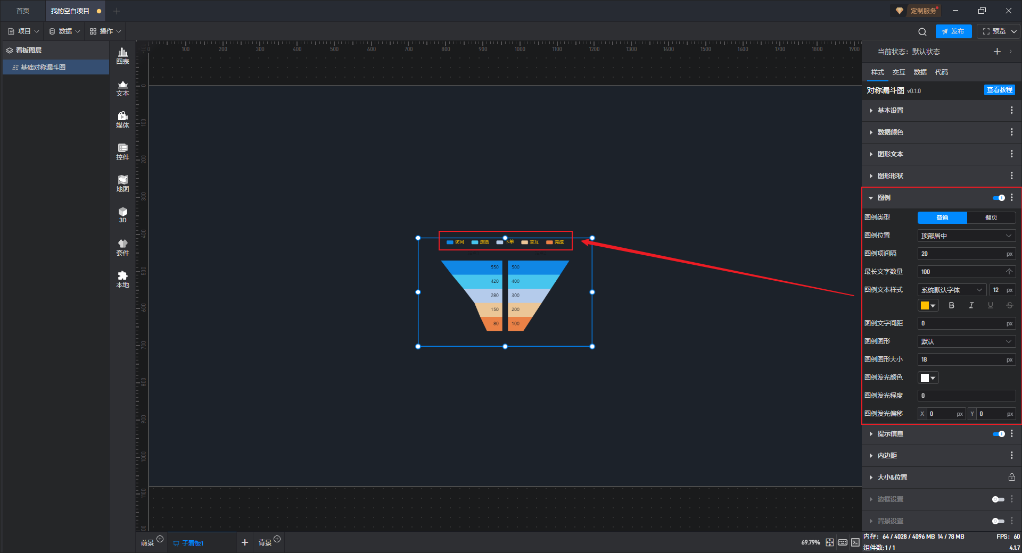The height and width of the screenshot is (553, 1022).
Task: Enable the 边框设置 border switch
Action: pos(998,499)
